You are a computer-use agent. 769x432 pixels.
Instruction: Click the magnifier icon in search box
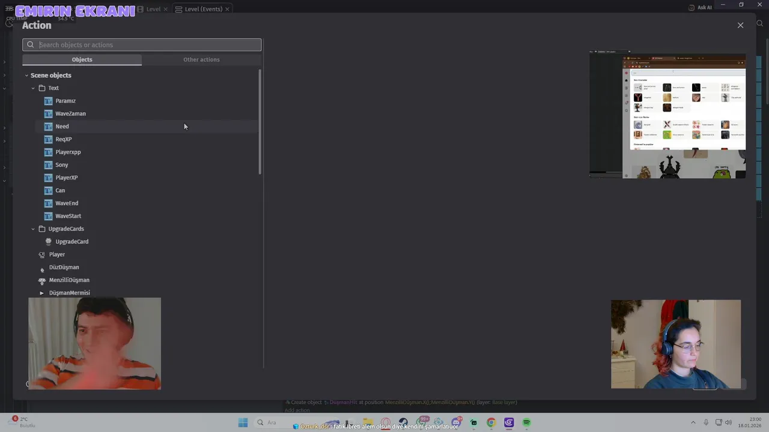(x=31, y=44)
